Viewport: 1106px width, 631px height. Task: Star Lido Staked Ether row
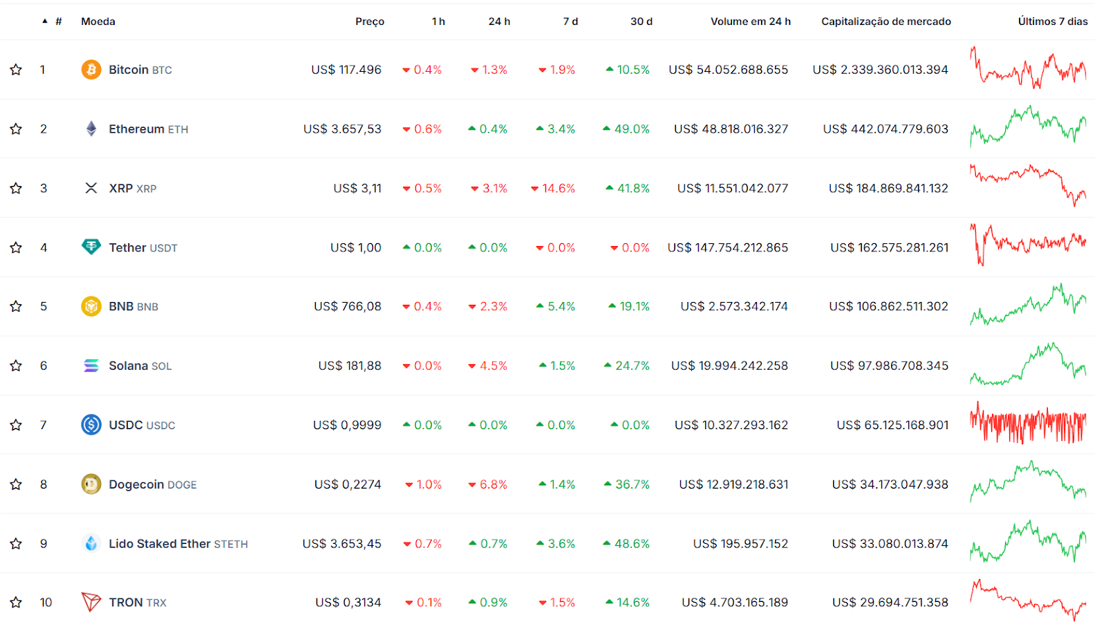[16, 544]
